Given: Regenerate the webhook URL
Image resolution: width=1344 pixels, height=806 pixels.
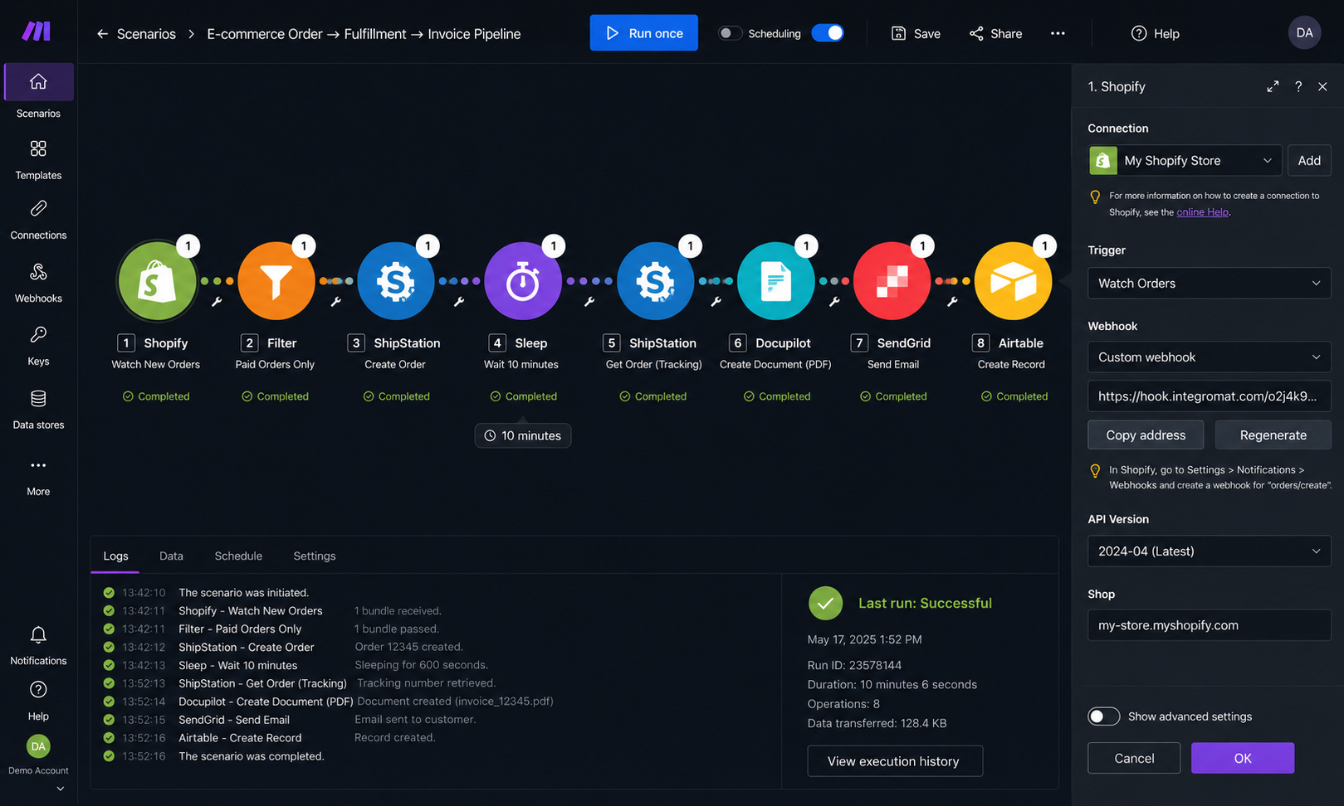Looking at the screenshot, I should [x=1273, y=435].
